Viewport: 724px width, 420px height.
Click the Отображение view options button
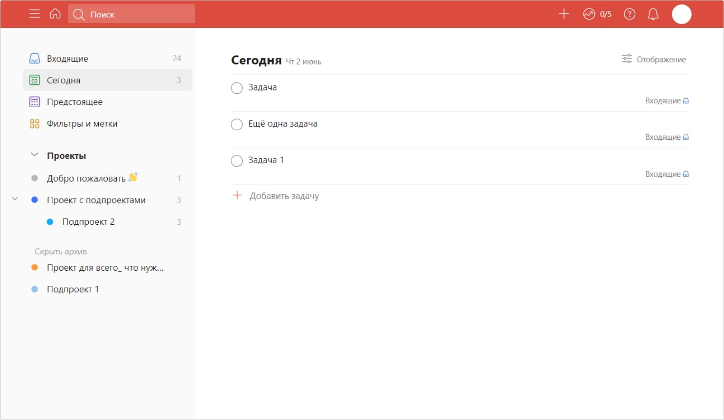[x=654, y=59]
